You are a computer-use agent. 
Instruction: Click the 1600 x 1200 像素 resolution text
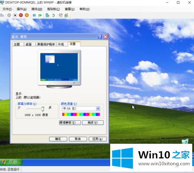pyautogui.click(x=36, y=115)
